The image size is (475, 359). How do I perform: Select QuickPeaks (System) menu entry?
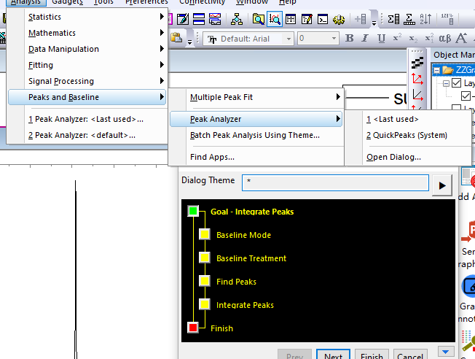(407, 135)
